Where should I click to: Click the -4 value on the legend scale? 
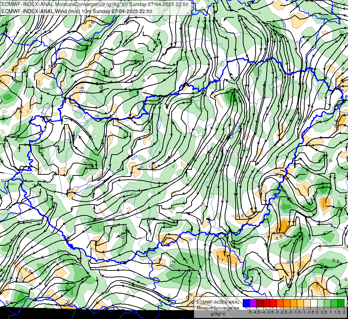tap(263, 312)
